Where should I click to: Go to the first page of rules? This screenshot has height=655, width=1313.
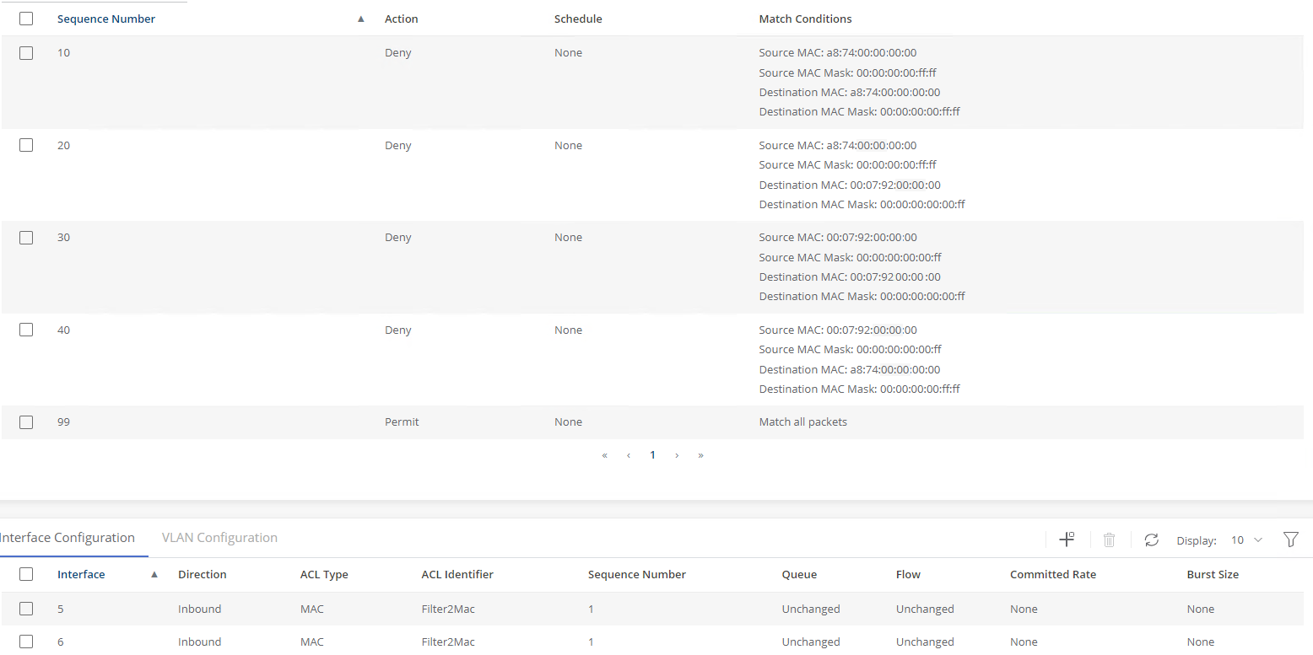[605, 455]
